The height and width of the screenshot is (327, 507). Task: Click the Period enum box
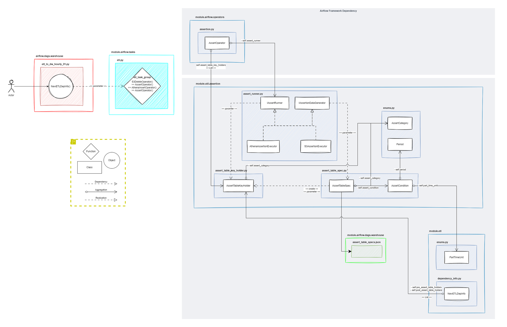coord(400,144)
